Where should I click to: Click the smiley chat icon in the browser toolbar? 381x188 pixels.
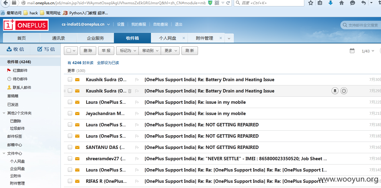click(x=352, y=3)
